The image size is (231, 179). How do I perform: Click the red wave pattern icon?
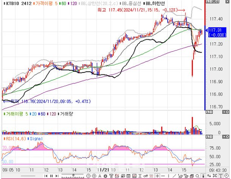[x=151, y=176]
